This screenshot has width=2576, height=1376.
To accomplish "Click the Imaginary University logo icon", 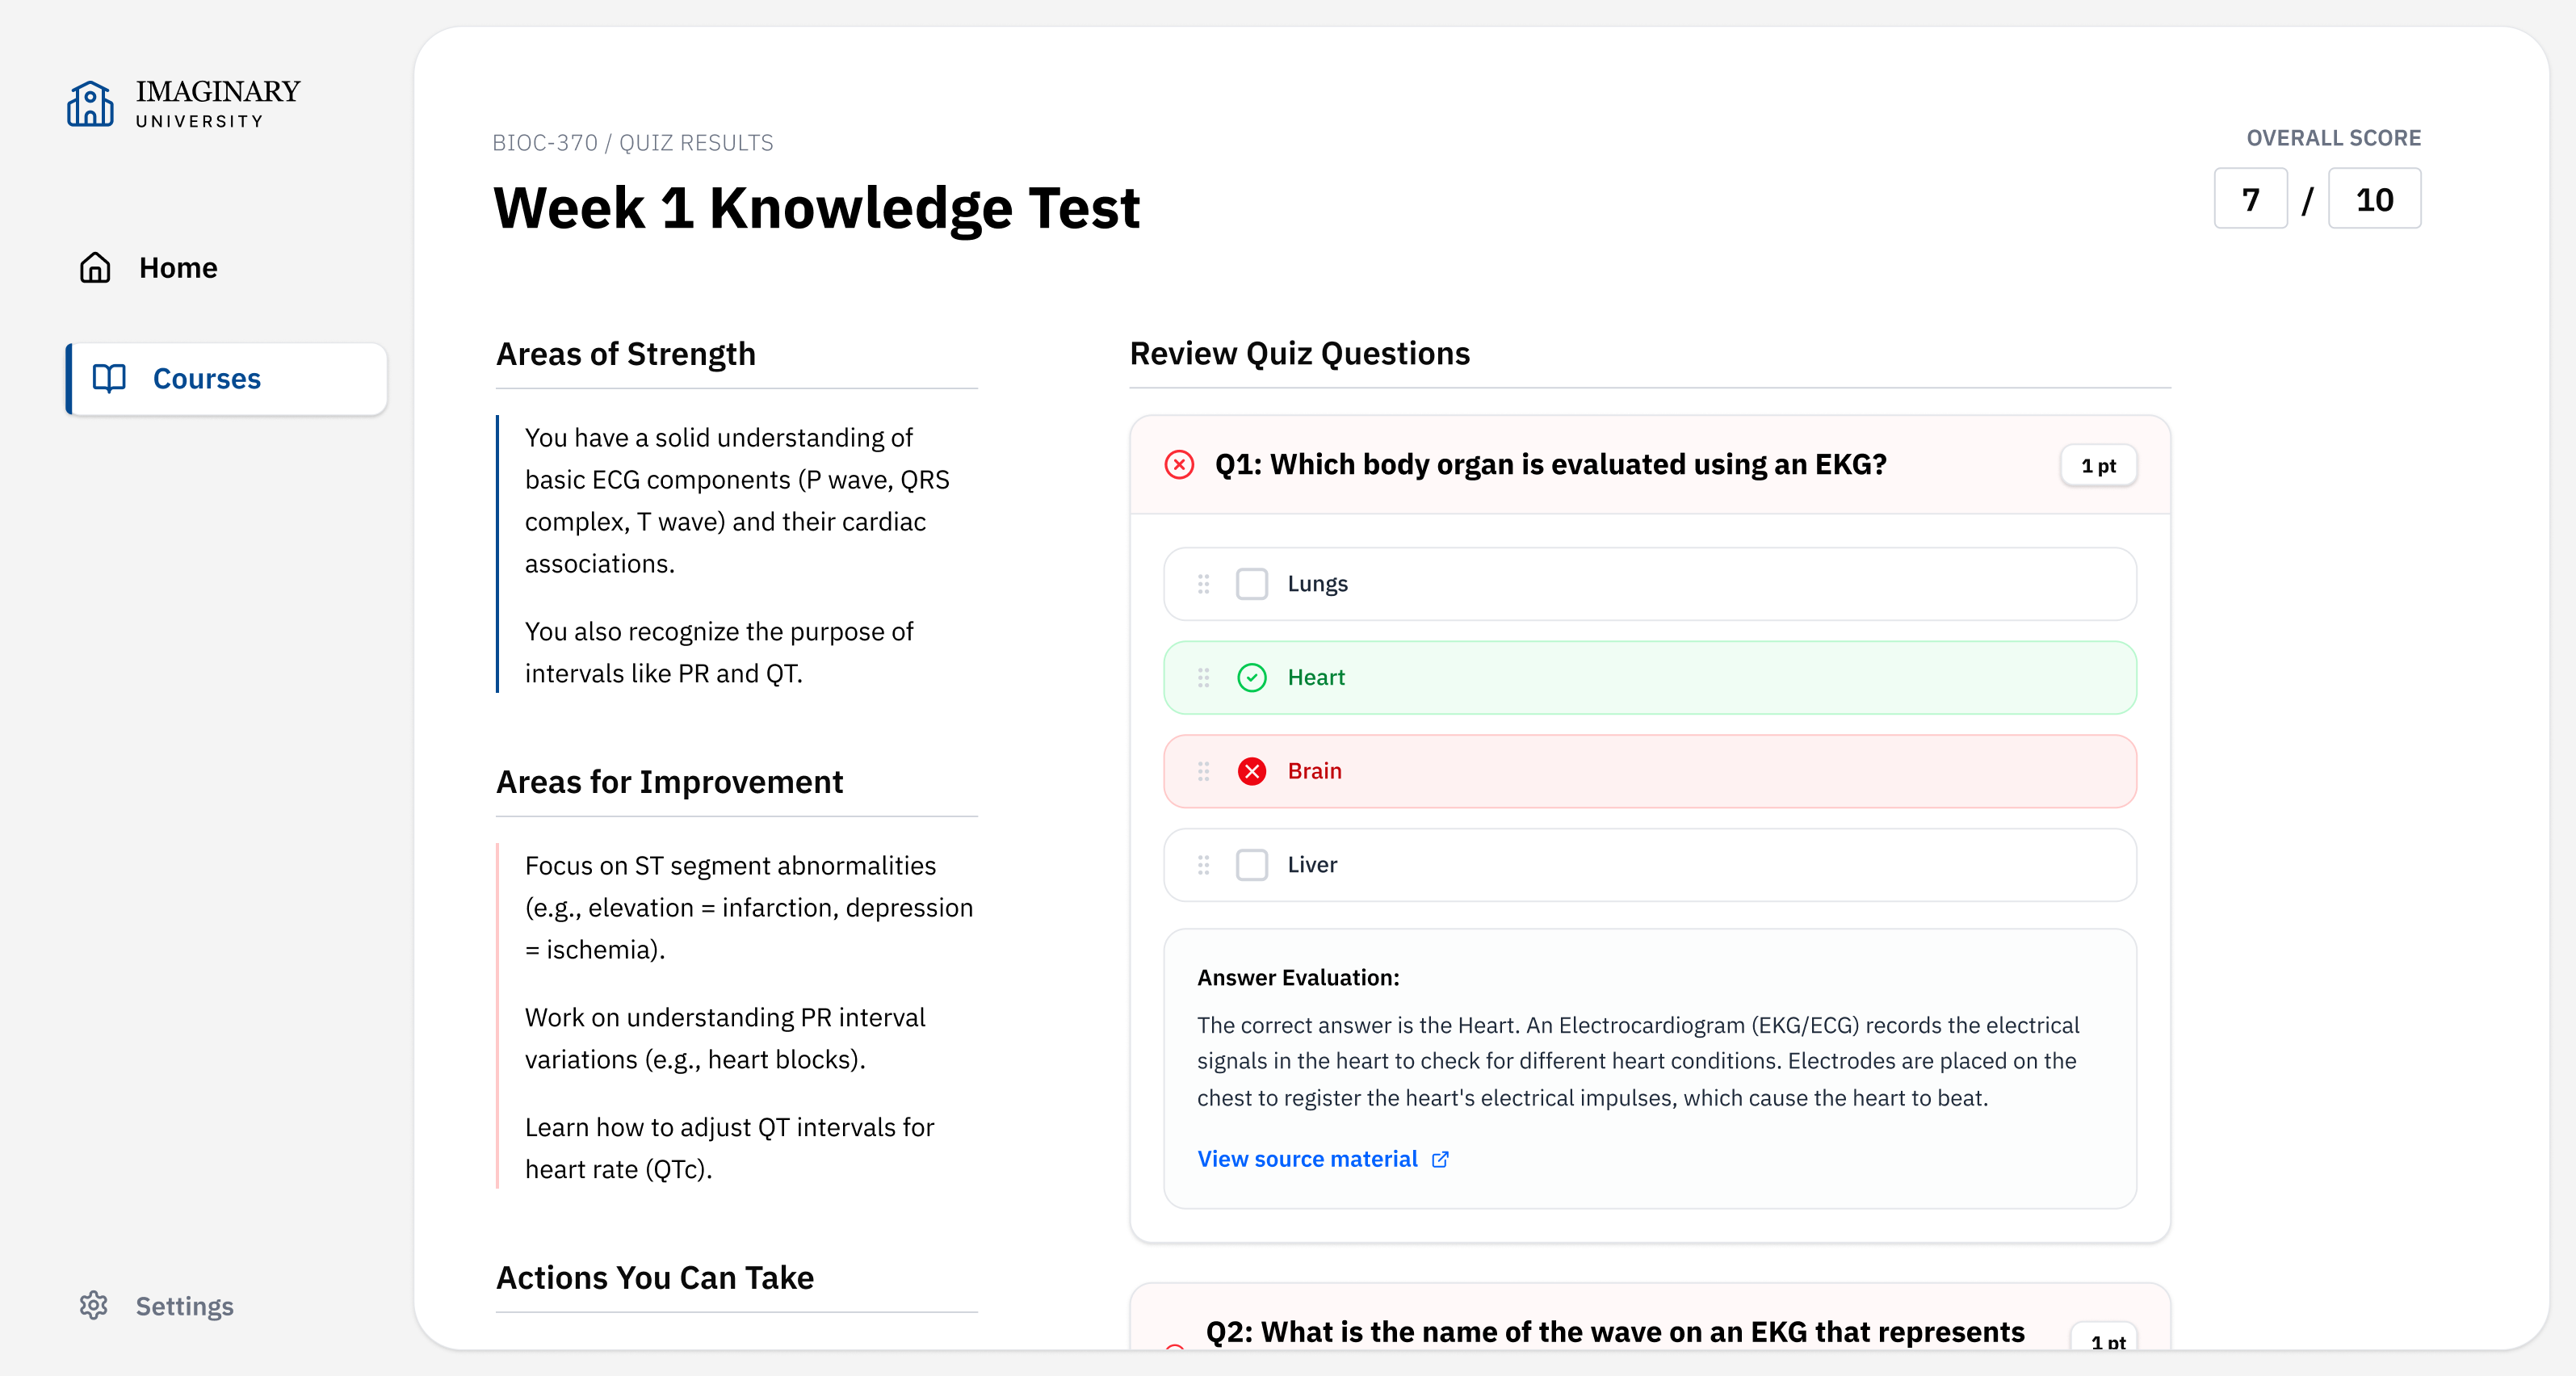I will (x=91, y=102).
